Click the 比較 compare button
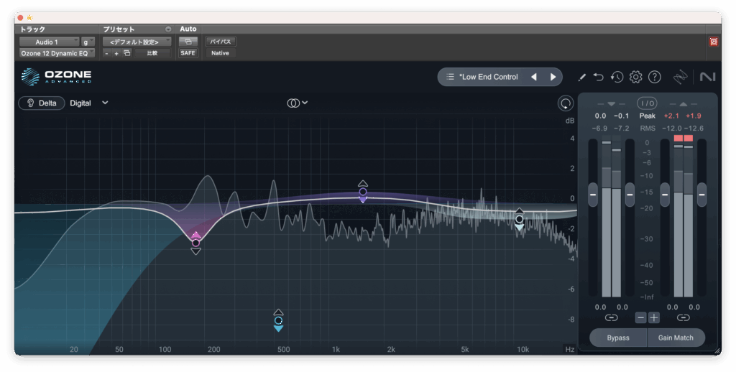The image size is (736, 372). point(152,53)
